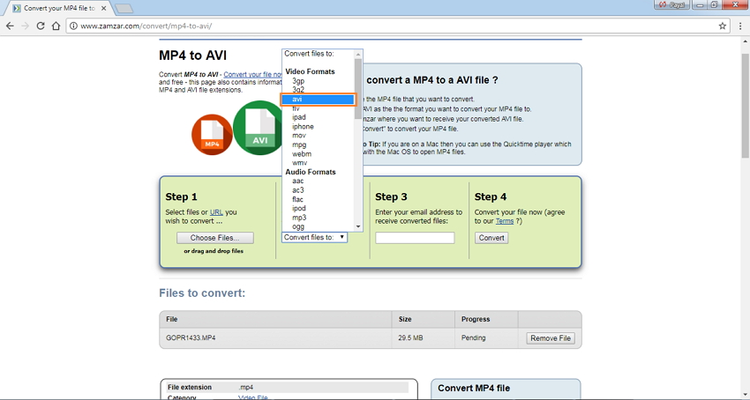Image resolution: width=750 pixels, height=400 pixels.
Task: Click the GOPR1433.MP4 file name
Action: [x=191, y=337]
